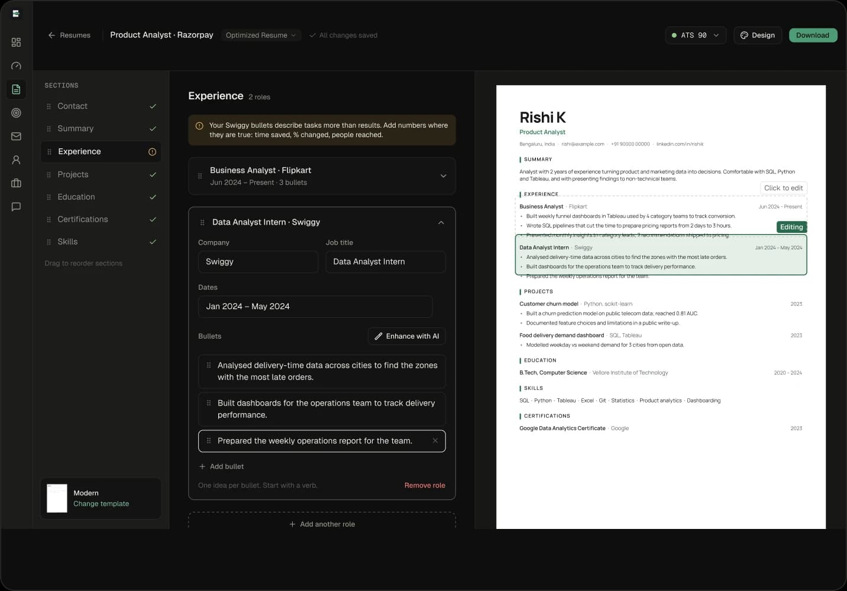Edit the Dates field
Screen dimensions: 847x591
click(x=315, y=307)
